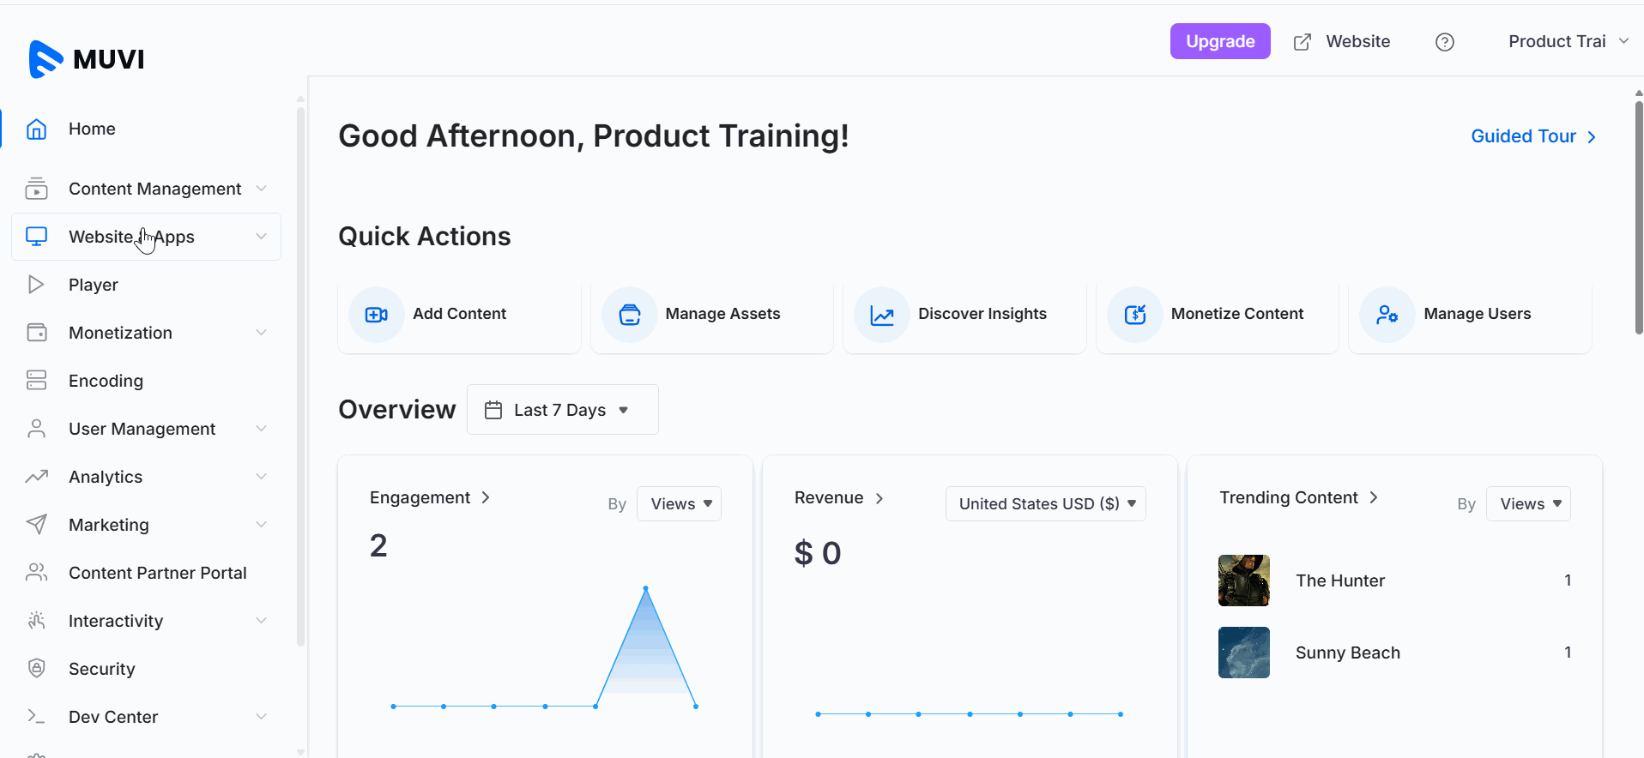
Task: Expand the Content Management menu chevron
Action: [261, 189]
